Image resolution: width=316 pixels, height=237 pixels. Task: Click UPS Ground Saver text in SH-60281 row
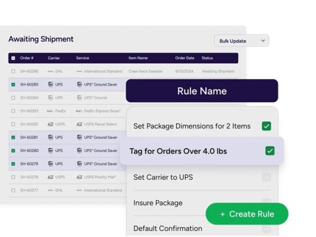[x=101, y=138]
